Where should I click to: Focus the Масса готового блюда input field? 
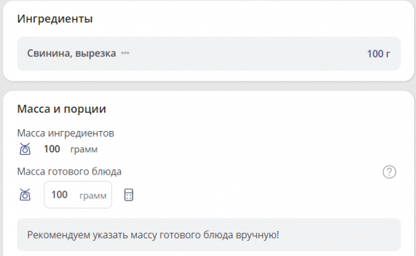pyautogui.click(x=77, y=195)
